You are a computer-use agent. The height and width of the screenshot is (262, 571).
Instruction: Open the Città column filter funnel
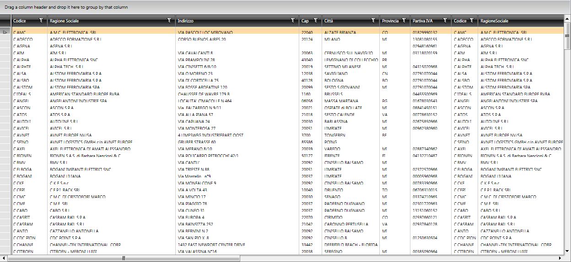373,21
